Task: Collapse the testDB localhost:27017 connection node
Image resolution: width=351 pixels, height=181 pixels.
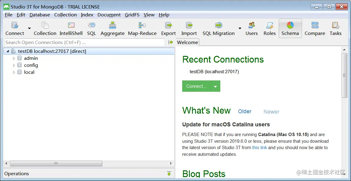Action: 8,51
